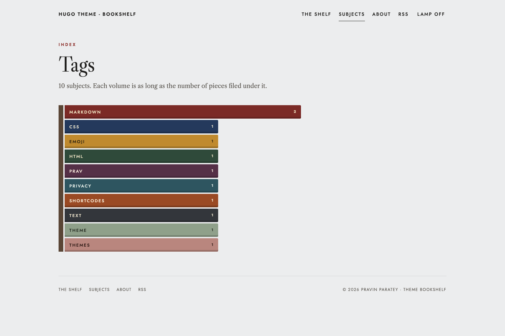
Task: Open the Shortcodes tag volume
Action: click(141, 201)
